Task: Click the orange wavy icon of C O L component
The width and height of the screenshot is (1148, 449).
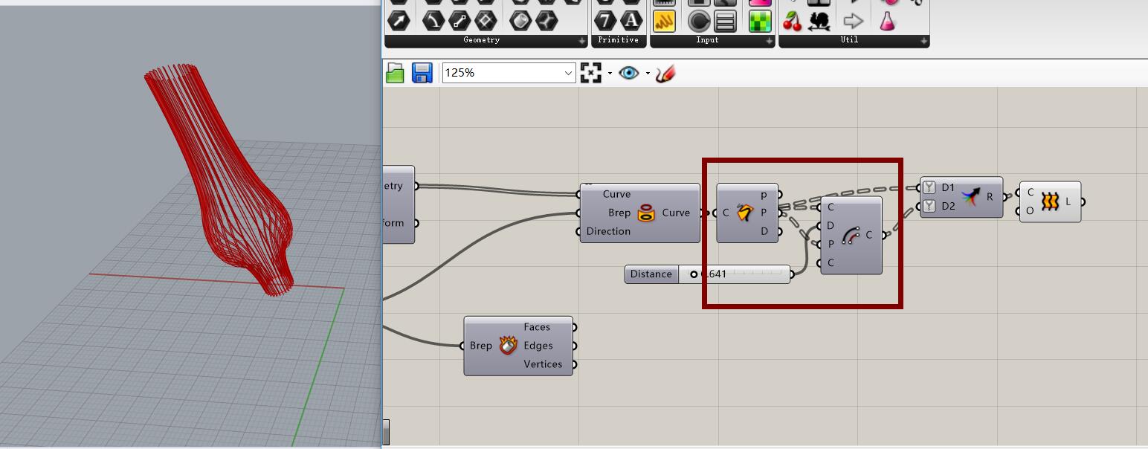Action: (x=1049, y=201)
